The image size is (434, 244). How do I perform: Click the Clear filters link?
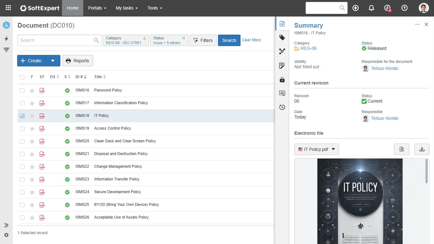point(251,40)
